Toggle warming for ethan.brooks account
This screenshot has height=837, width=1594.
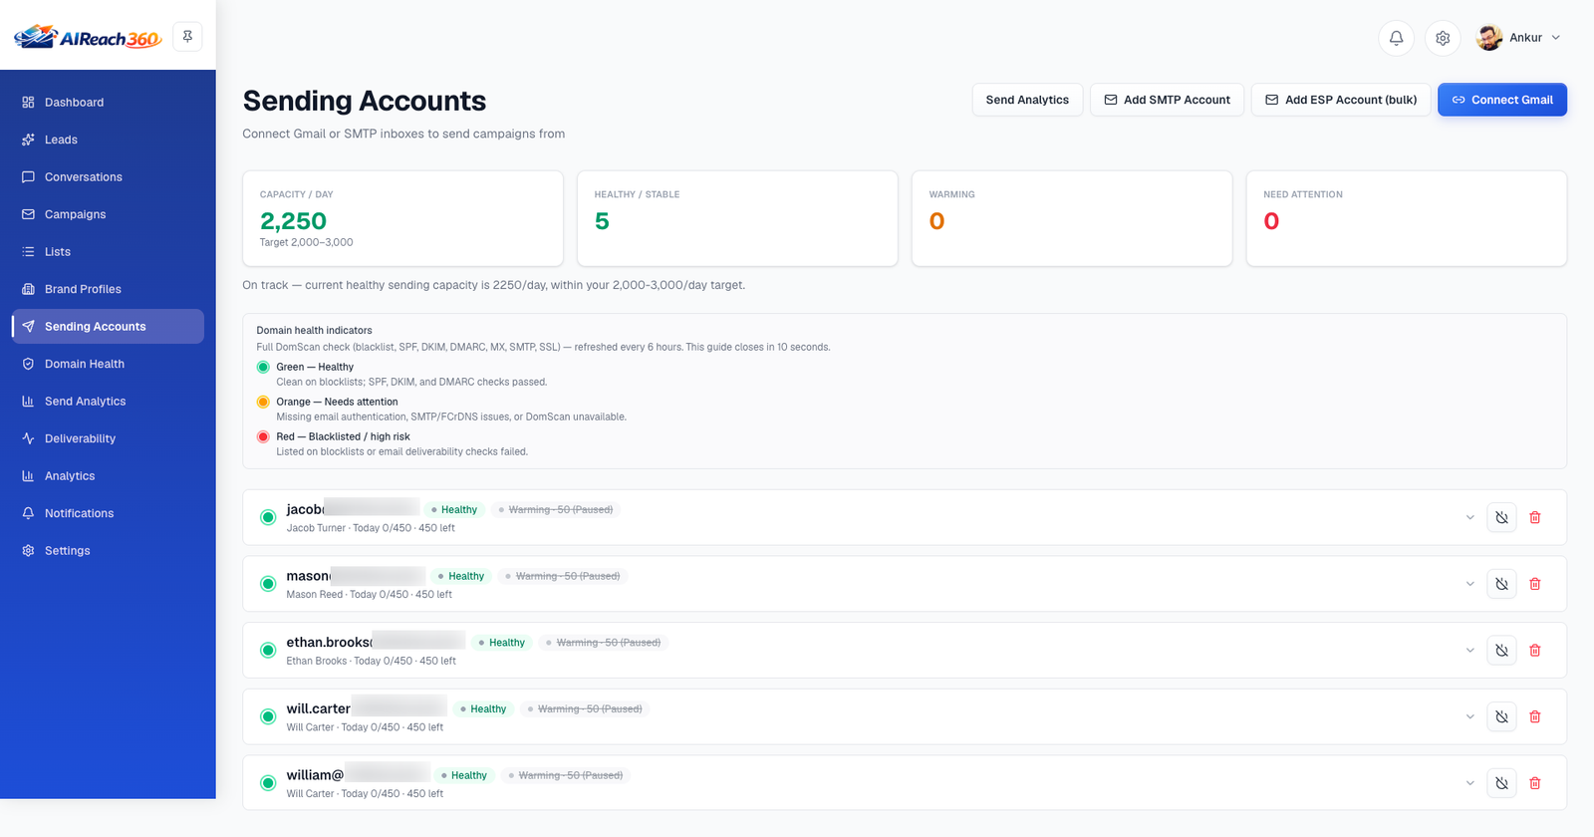coord(1501,651)
